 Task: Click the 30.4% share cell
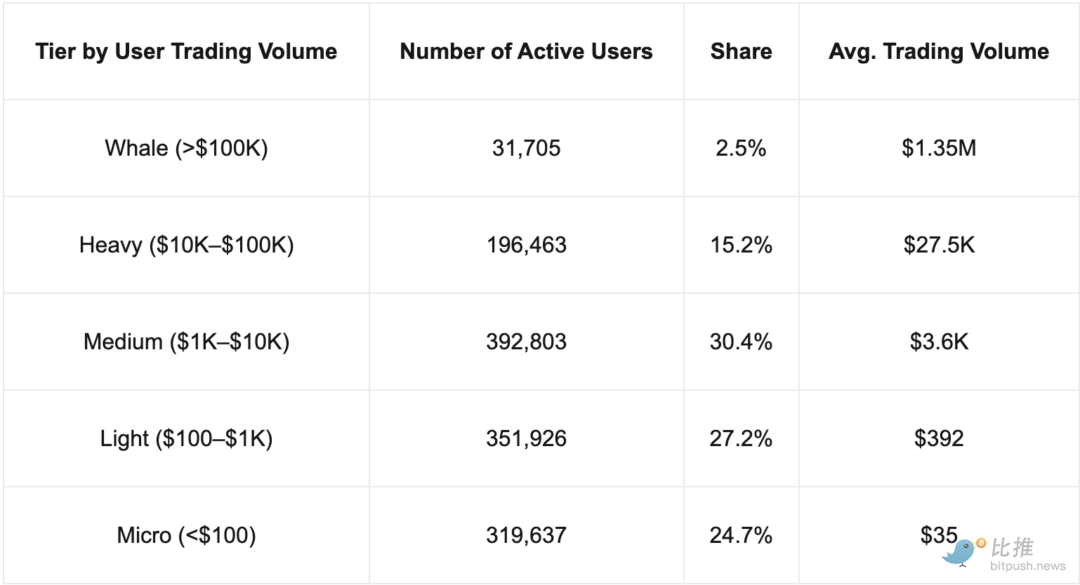click(x=741, y=342)
